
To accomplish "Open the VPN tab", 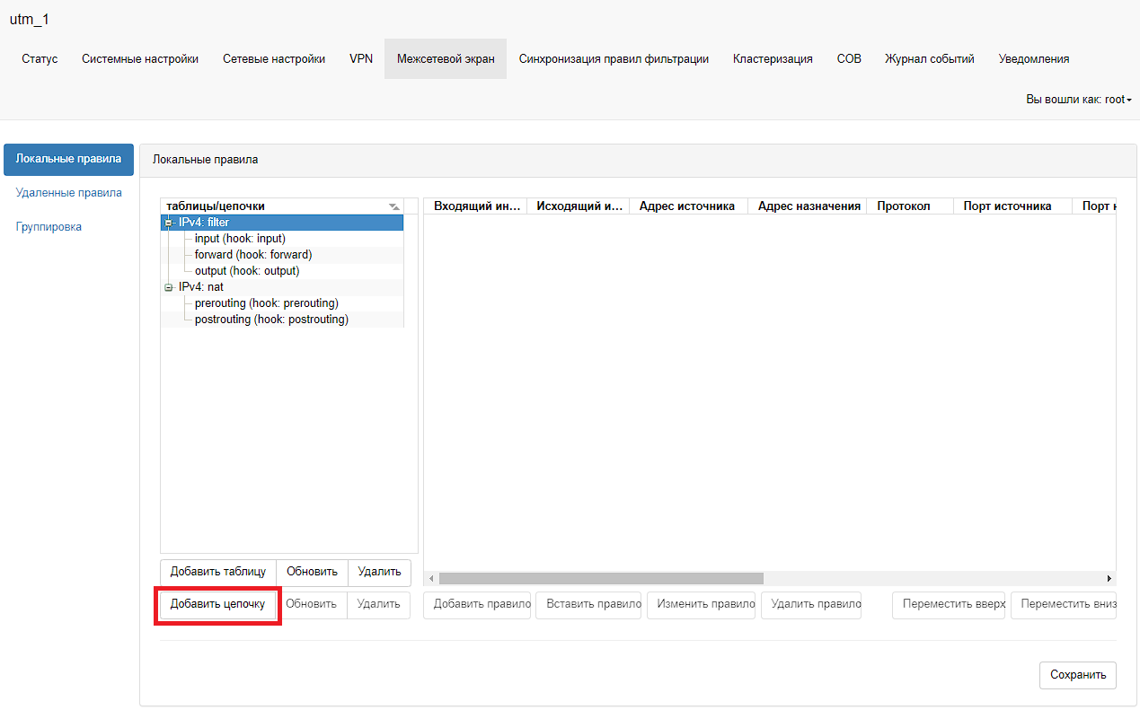I will point(360,59).
